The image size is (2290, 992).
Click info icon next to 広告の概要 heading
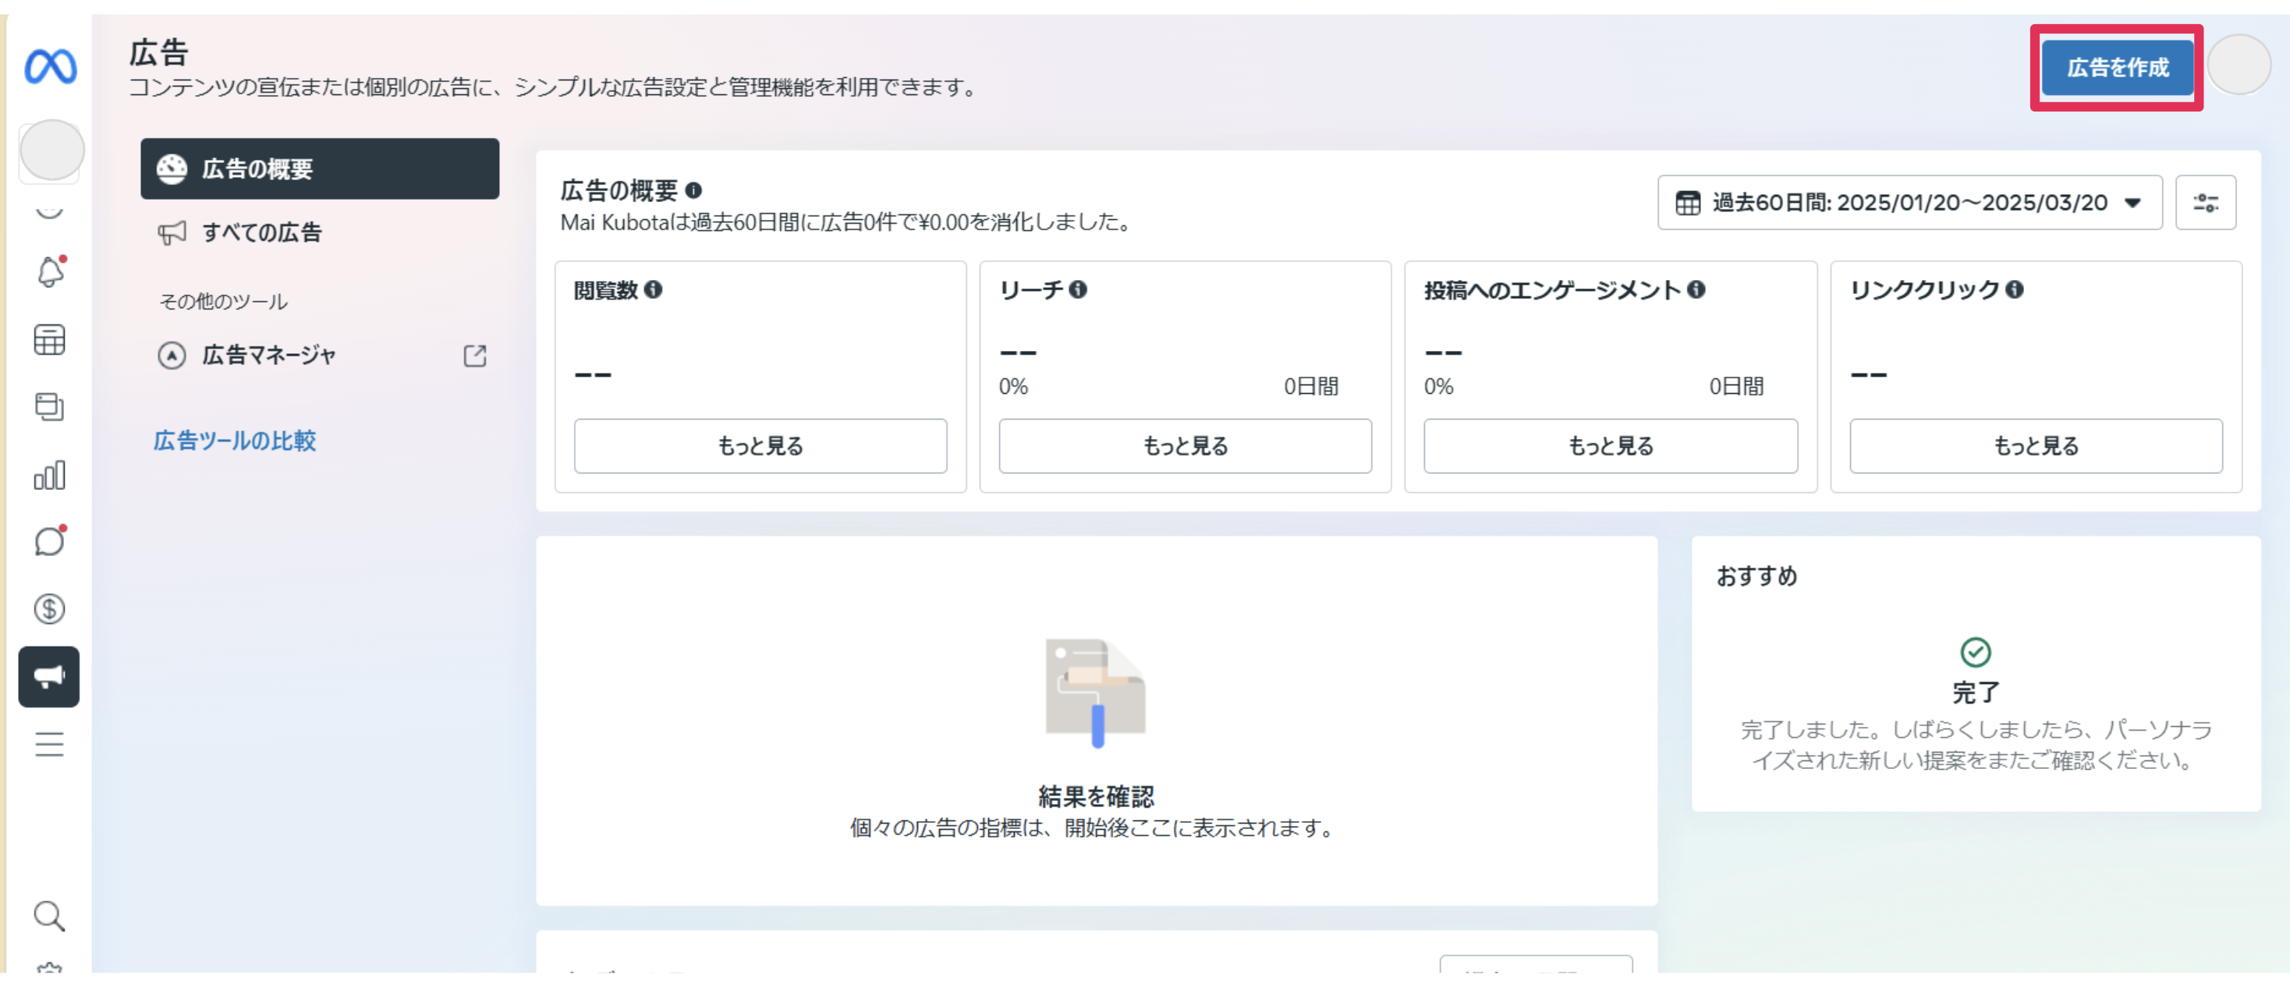pyautogui.click(x=693, y=190)
